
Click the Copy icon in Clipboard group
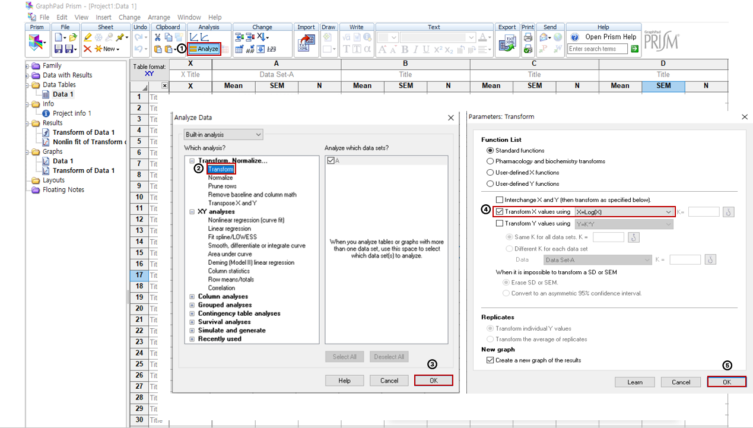tap(168, 37)
